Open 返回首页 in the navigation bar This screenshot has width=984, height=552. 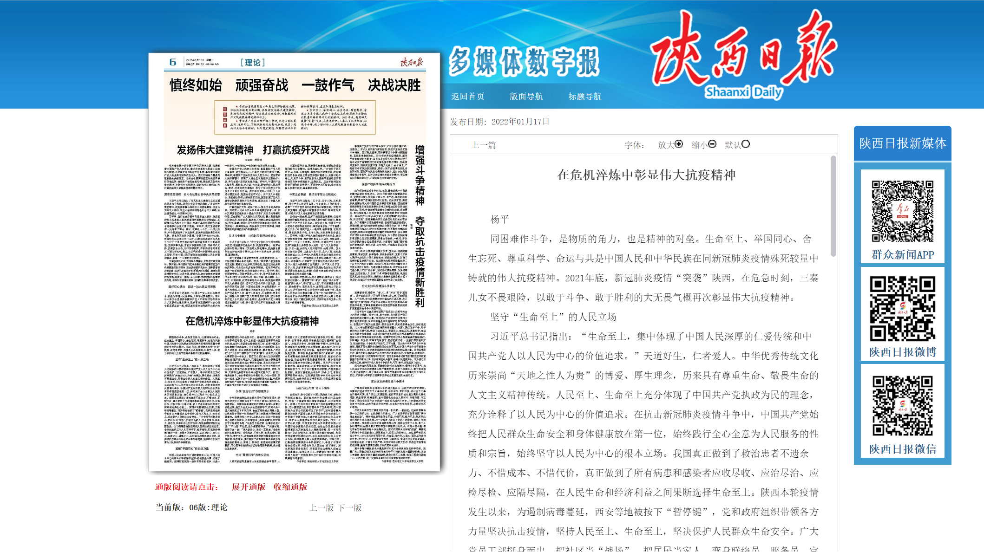pyautogui.click(x=467, y=97)
